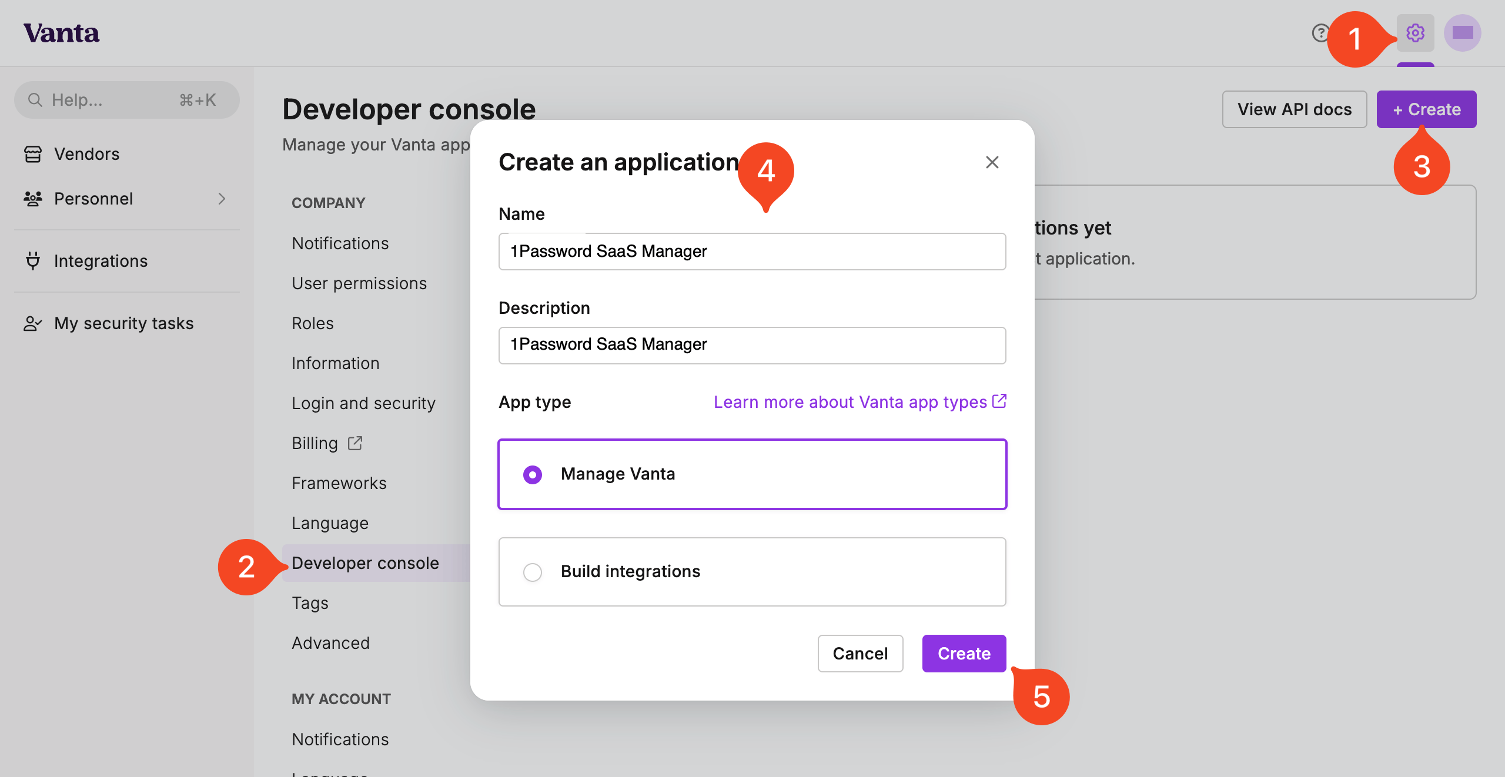This screenshot has width=1505, height=777.
Task: Click the Vendors sidebar icon
Action: point(33,154)
